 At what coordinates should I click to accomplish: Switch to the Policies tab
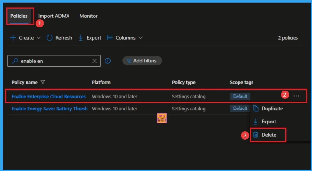point(19,16)
